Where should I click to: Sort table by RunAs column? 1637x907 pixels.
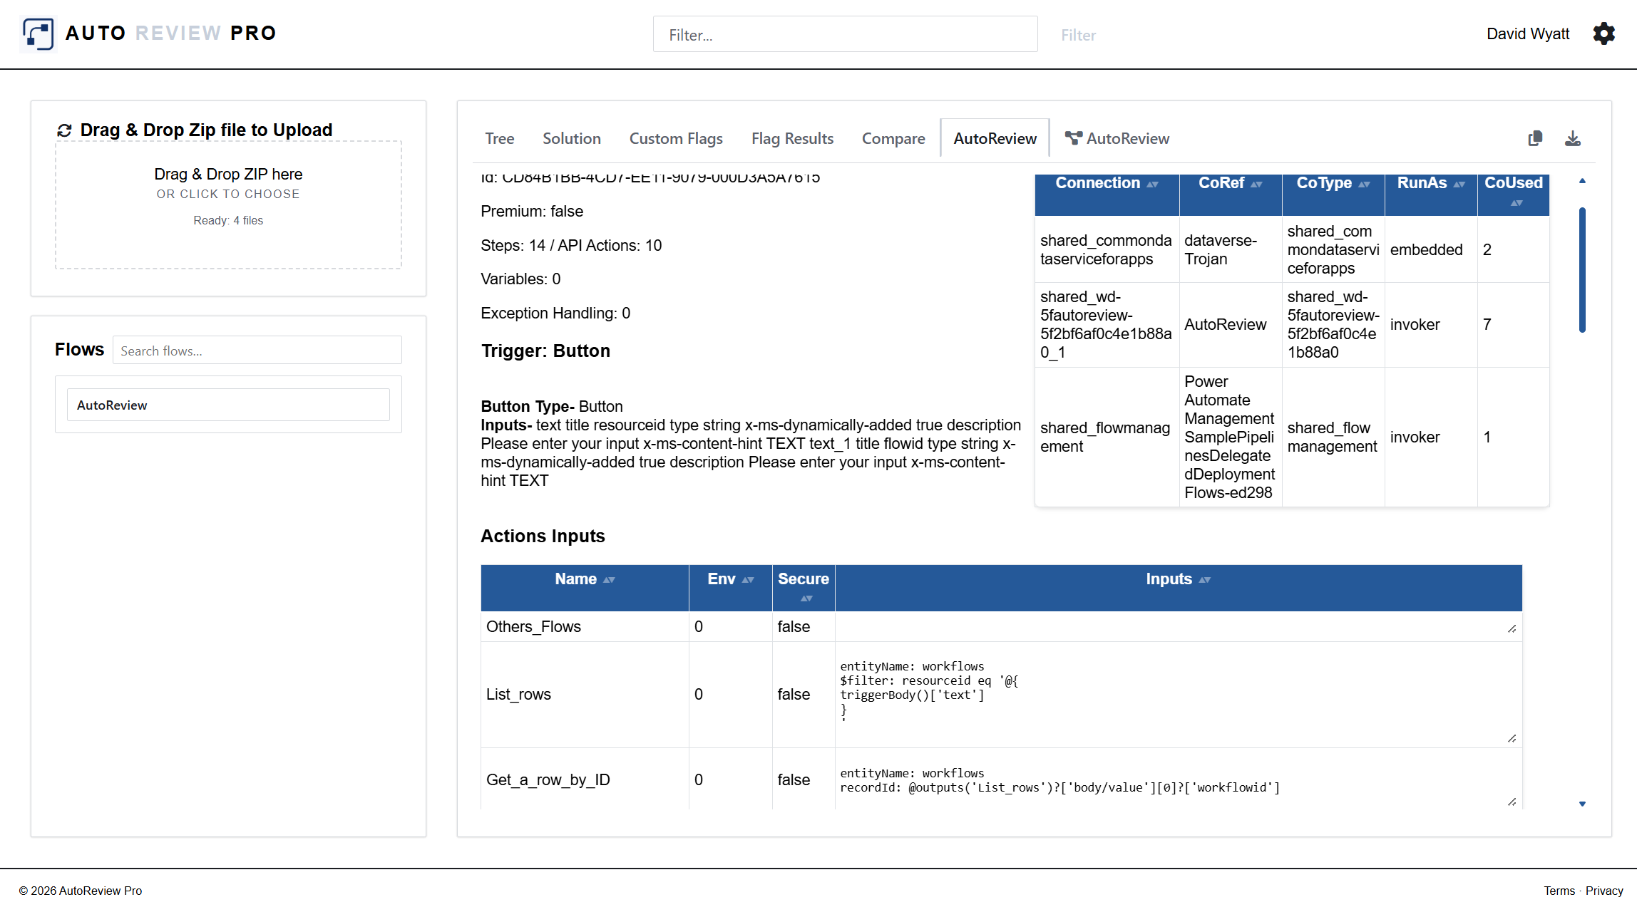[1459, 184]
